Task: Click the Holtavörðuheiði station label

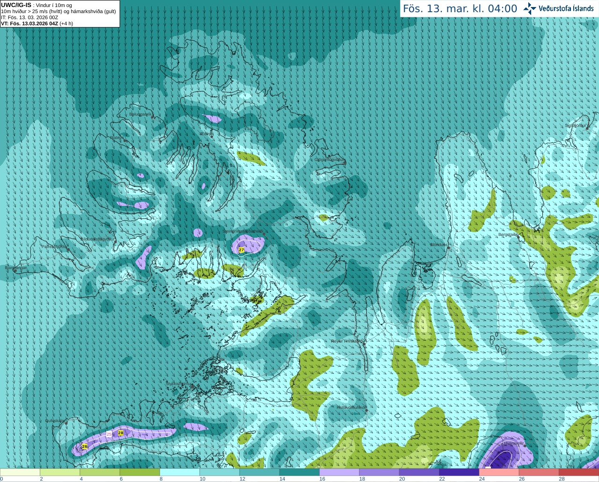Action: coord(351,408)
